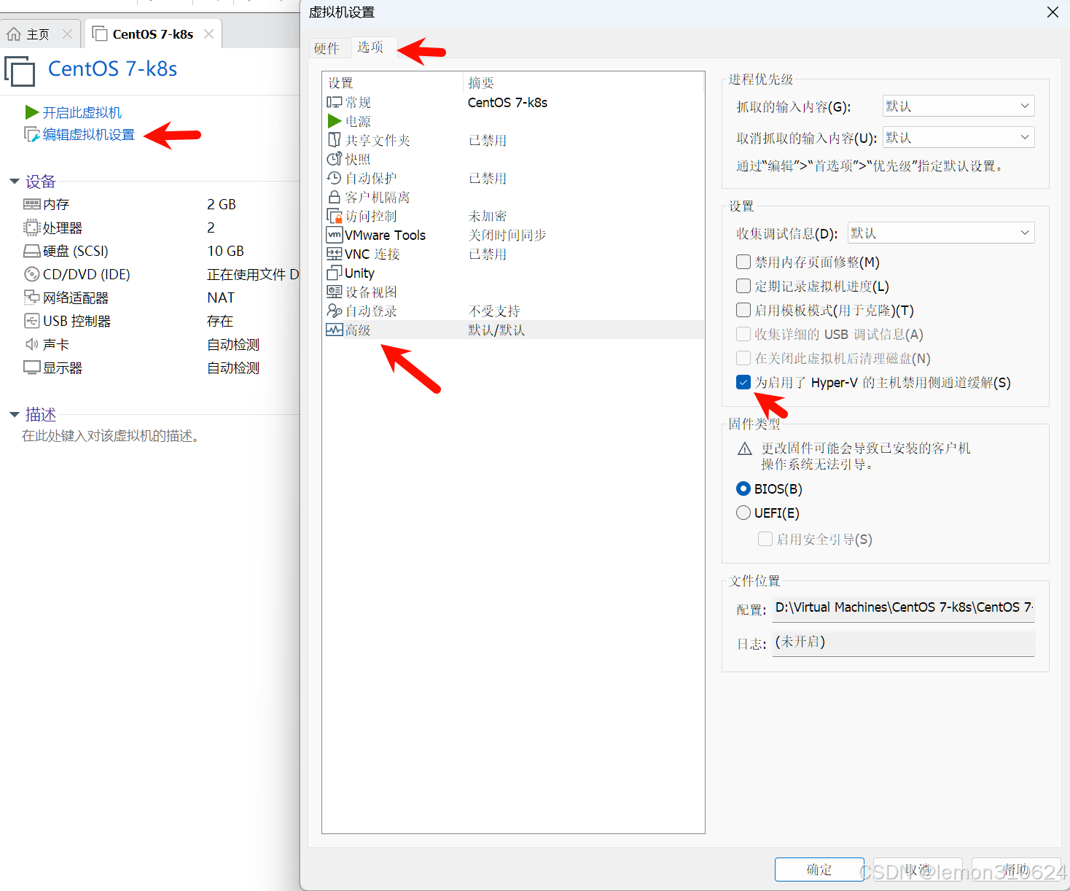The width and height of the screenshot is (1070, 891).
Task: Click the 帮助 button
Action: (1016, 869)
